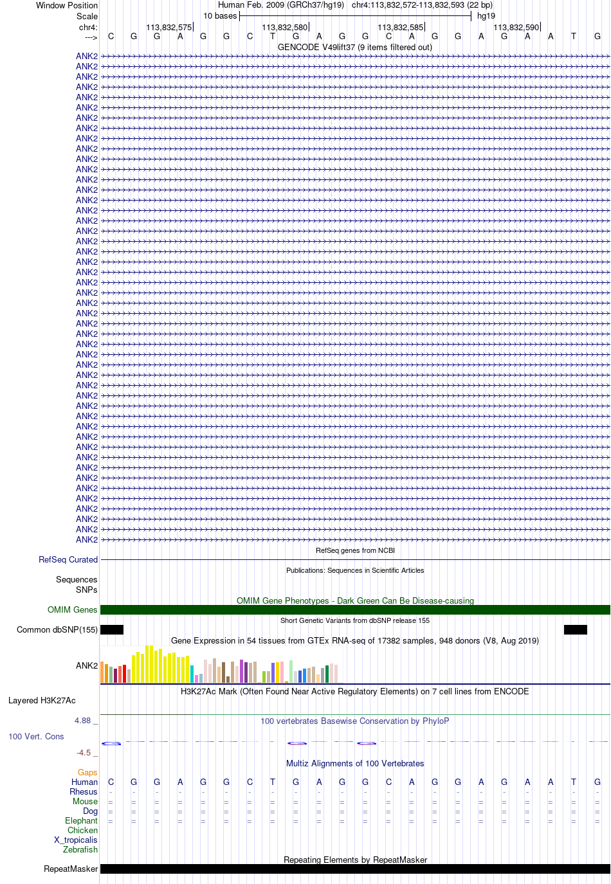Open Short Genetic Variants from dbSNP title
The height and width of the screenshot is (884, 611).
[355, 620]
